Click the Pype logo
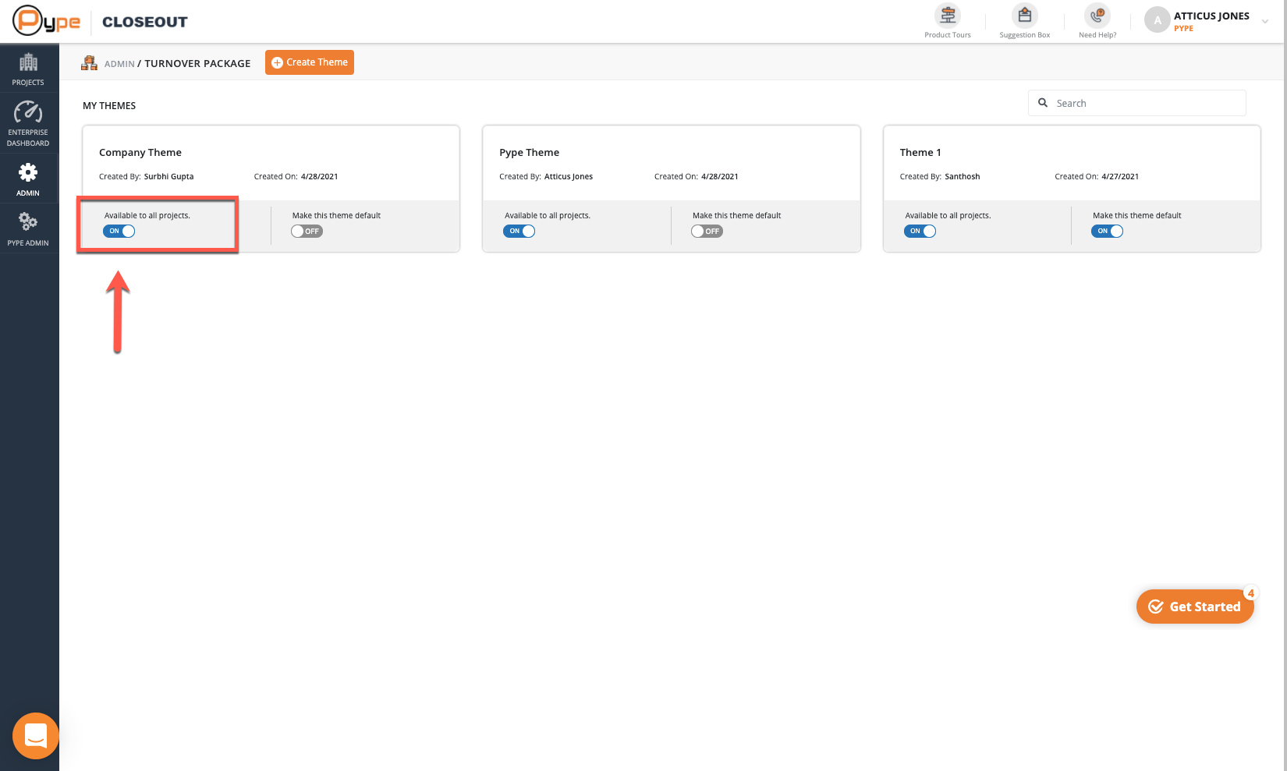1287x771 pixels. (x=47, y=21)
